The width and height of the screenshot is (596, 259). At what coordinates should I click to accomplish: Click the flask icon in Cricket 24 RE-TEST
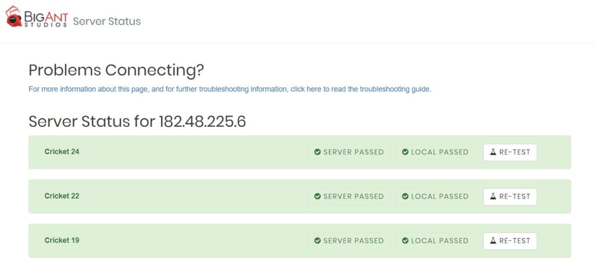pyautogui.click(x=493, y=152)
